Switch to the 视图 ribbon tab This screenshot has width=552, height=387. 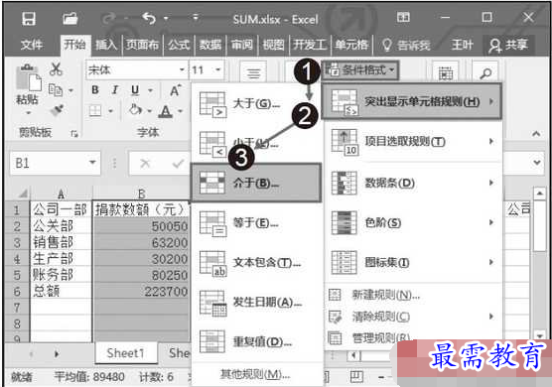[273, 45]
